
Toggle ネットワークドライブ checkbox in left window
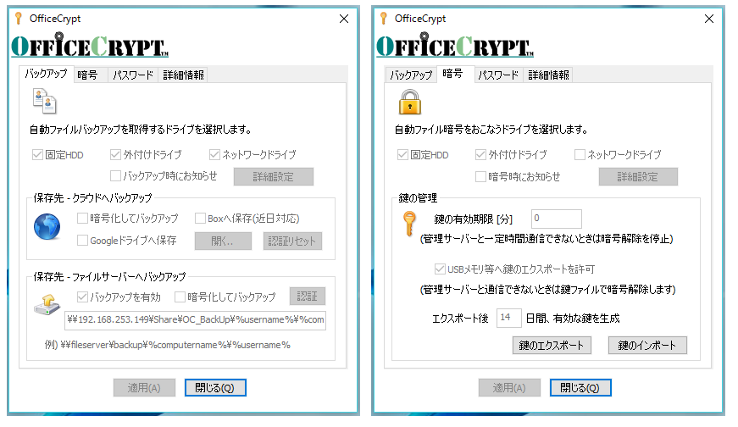(214, 154)
